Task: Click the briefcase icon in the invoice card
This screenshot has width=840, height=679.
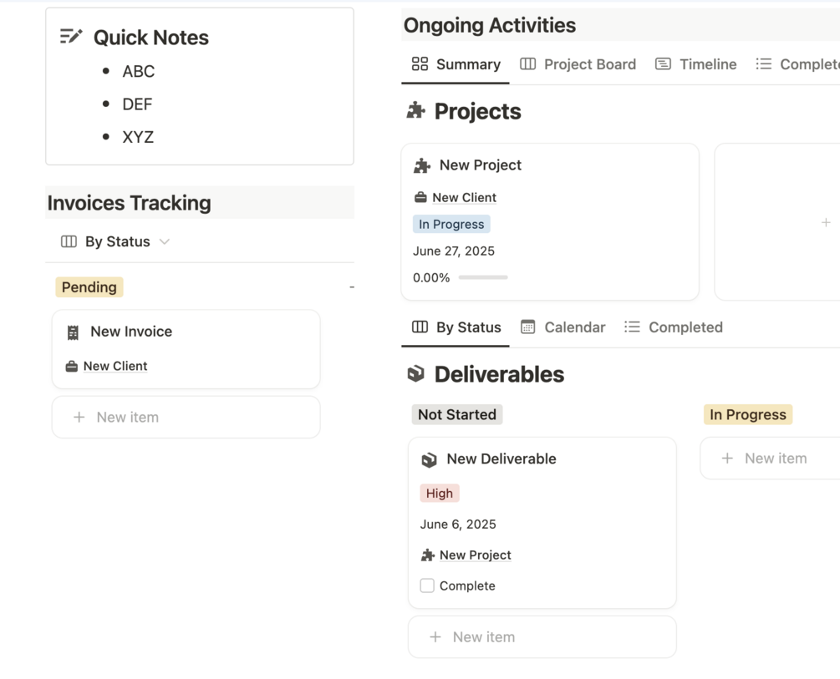Action: tap(72, 367)
